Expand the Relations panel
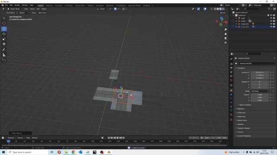 [241, 109]
